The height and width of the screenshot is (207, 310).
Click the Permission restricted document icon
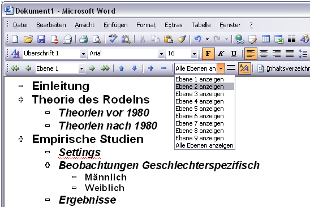[x=54, y=39]
